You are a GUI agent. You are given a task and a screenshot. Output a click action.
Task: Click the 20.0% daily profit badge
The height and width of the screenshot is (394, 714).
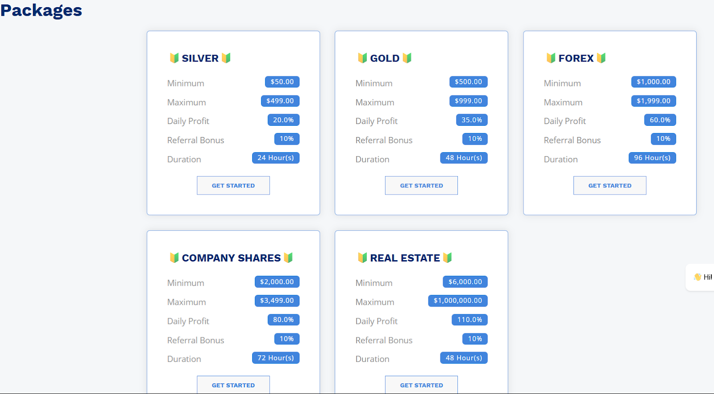coord(283,120)
